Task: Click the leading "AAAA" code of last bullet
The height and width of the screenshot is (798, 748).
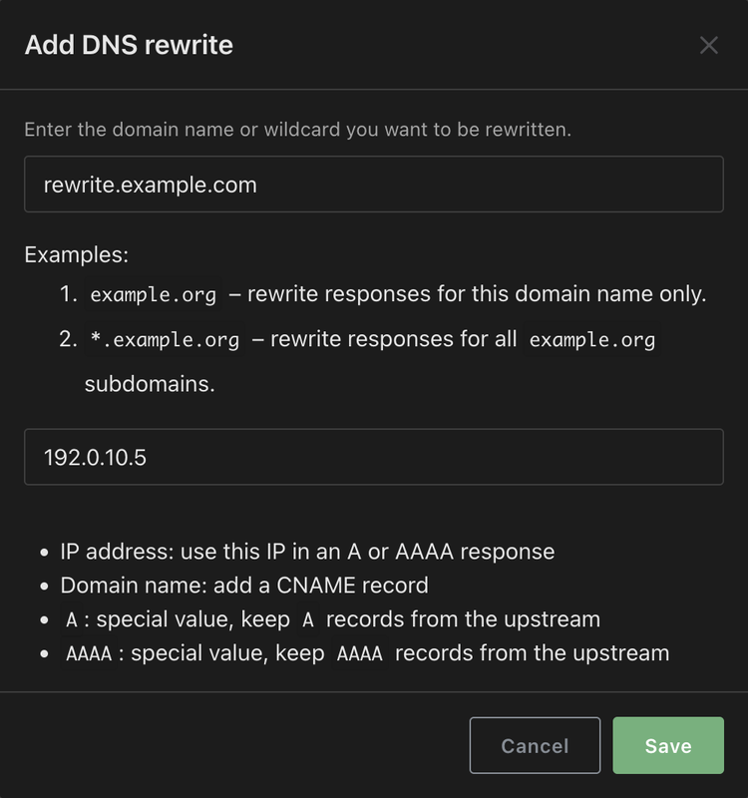Action: point(89,654)
